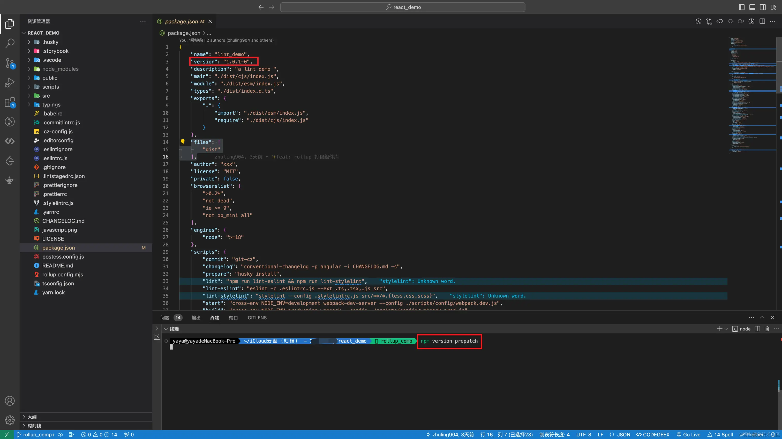Toggle the primary side bar layout button
The width and height of the screenshot is (782, 439).
click(x=741, y=7)
